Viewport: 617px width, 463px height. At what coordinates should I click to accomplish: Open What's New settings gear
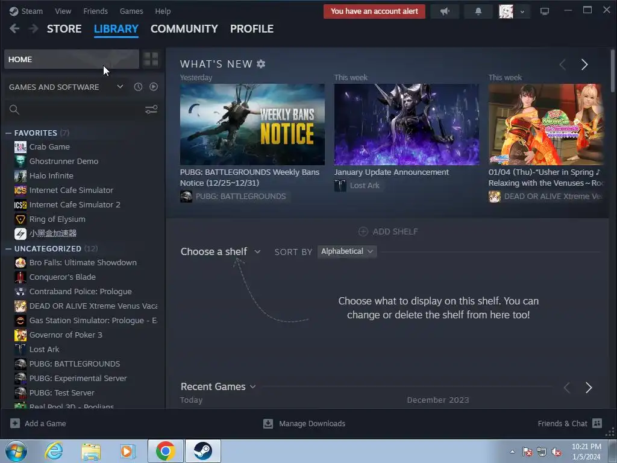261,64
